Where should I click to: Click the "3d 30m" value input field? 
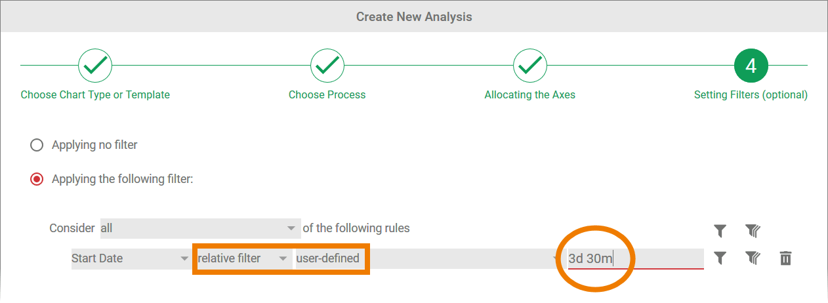point(634,258)
